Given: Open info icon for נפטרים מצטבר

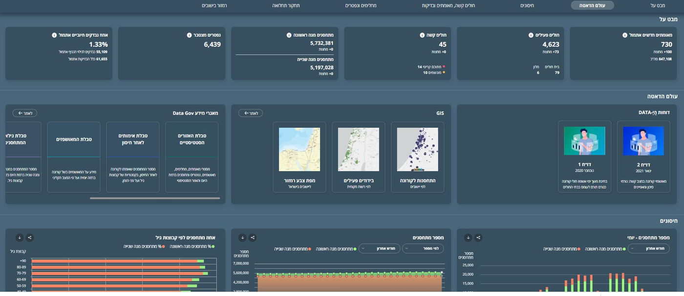Looking at the screenshot, I should [189, 35].
